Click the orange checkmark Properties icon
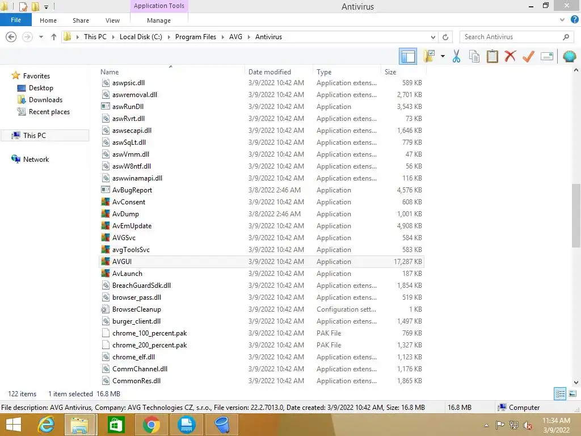Viewport: 581px width, 436px height. click(528, 56)
